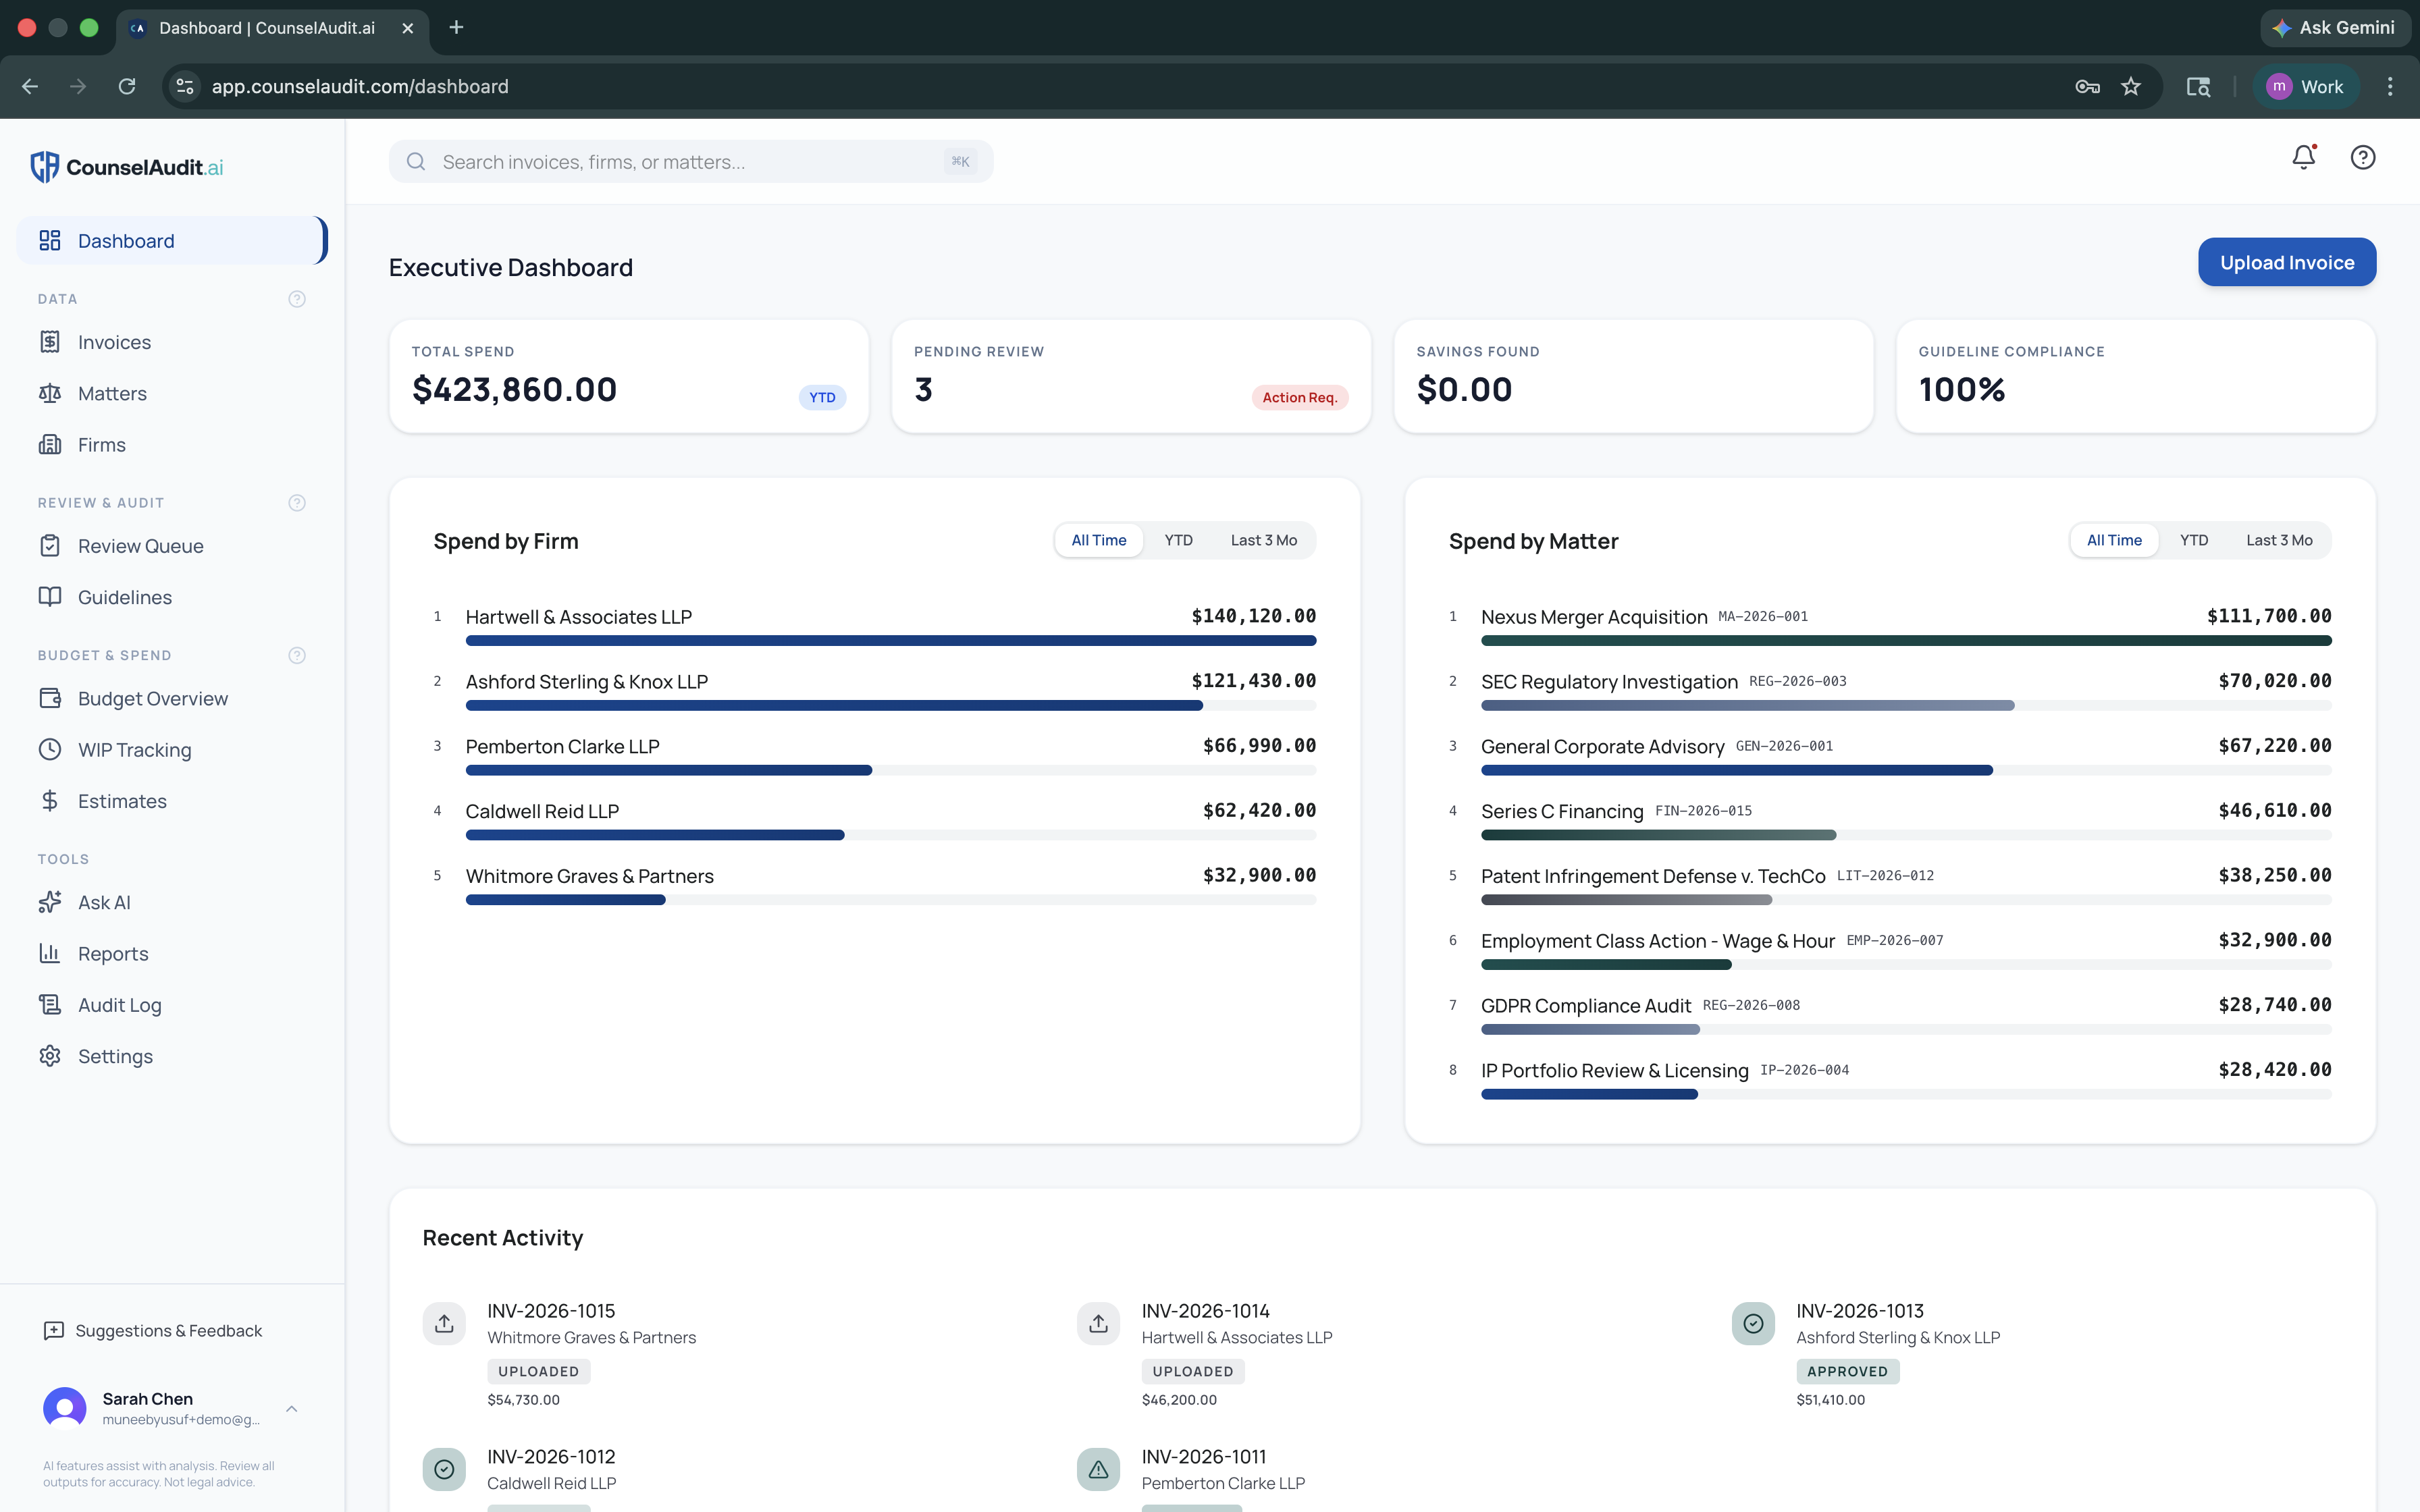Select the Matters icon in sidebar

pos(51,393)
